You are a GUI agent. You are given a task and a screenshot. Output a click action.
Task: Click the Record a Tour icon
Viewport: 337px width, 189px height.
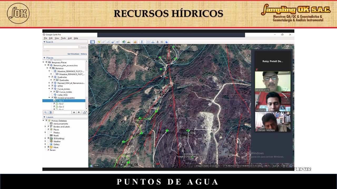click(x=118, y=42)
